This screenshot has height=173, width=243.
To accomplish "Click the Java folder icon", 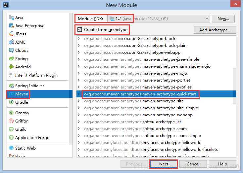I will click(x=11, y=17).
